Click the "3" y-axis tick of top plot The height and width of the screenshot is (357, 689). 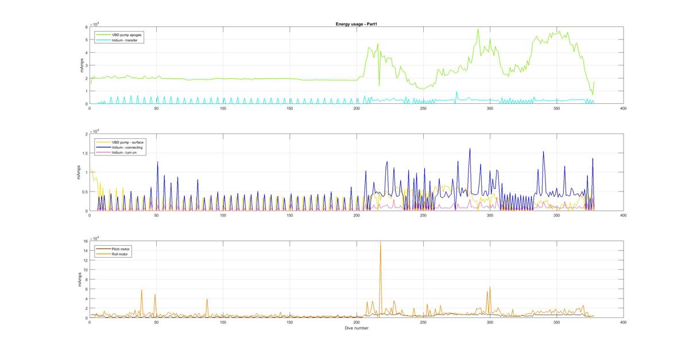tap(86, 65)
